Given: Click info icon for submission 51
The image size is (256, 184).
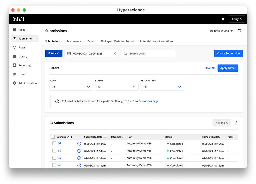Looking at the screenshot, I should tap(79, 144).
